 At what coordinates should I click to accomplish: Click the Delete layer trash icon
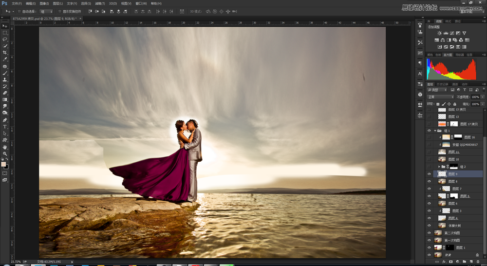pyautogui.click(x=478, y=262)
